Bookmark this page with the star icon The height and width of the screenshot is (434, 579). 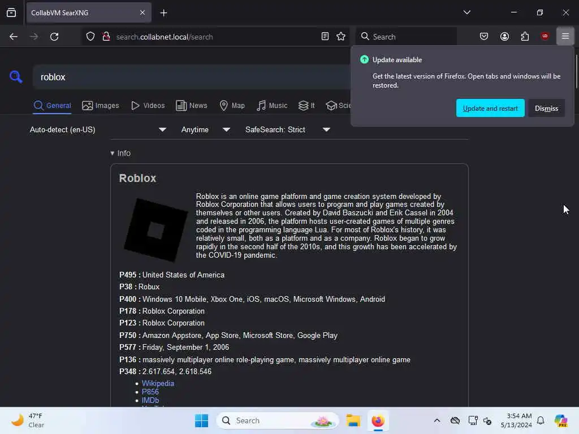(x=341, y=36)
